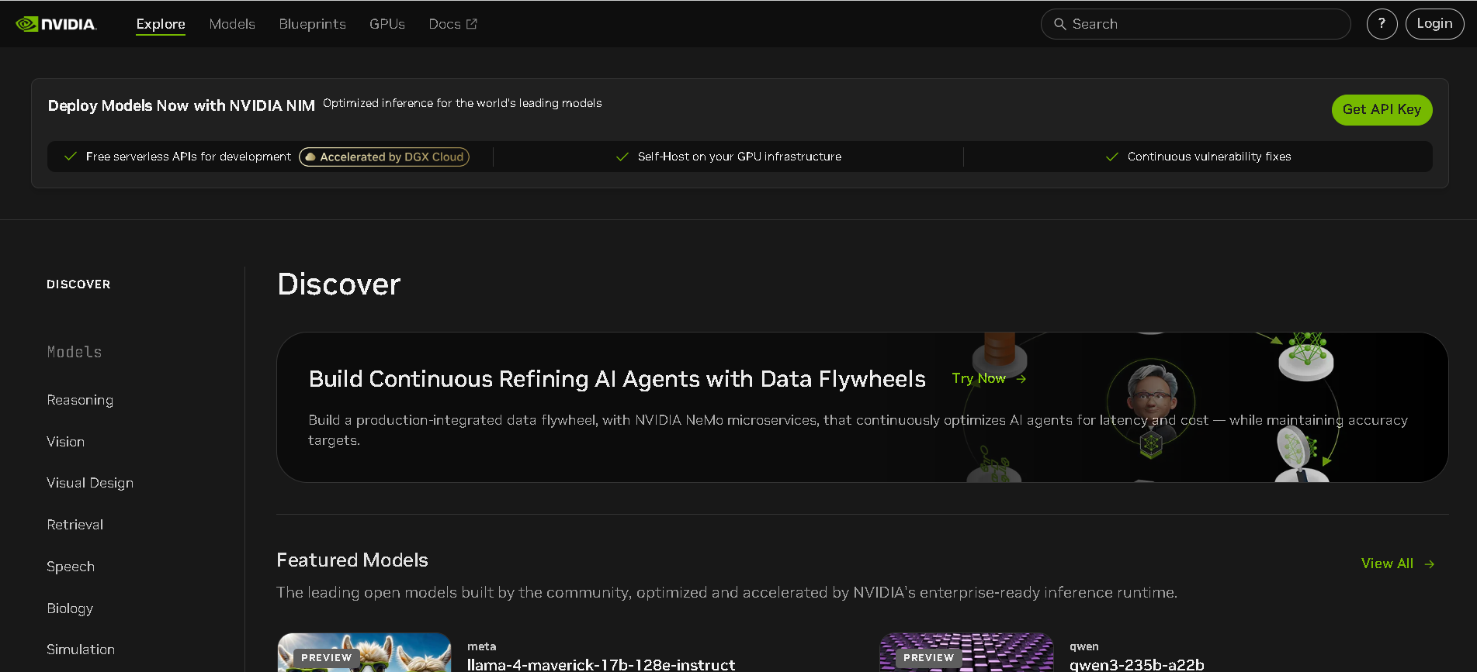Click qwen3-235b-a22b model title
The height and width of the screenshot is (672, 1477).
[x=1136, y=664]
